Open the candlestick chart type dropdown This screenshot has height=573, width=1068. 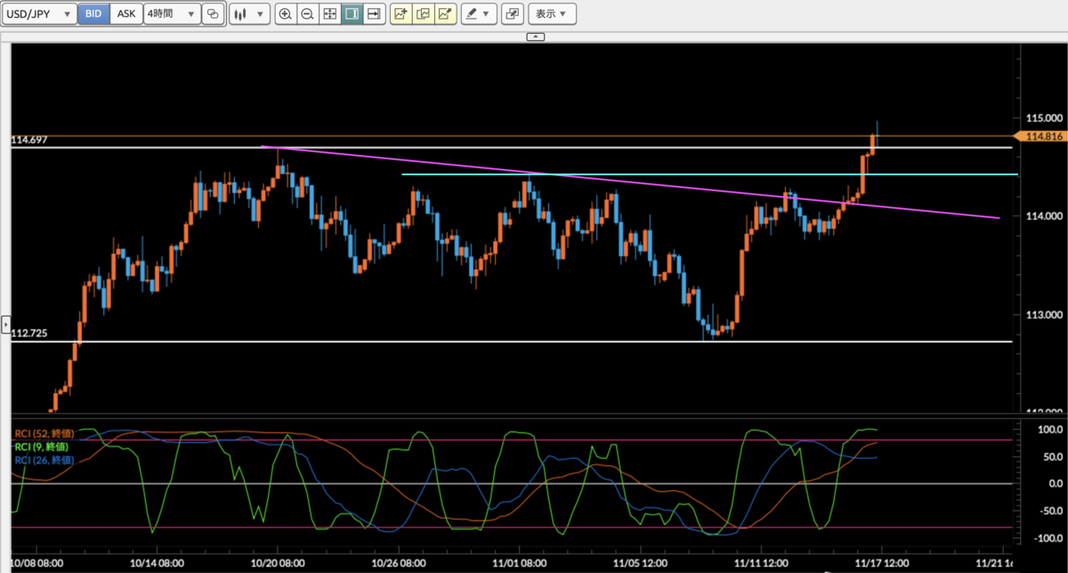[x=249, y=13]
